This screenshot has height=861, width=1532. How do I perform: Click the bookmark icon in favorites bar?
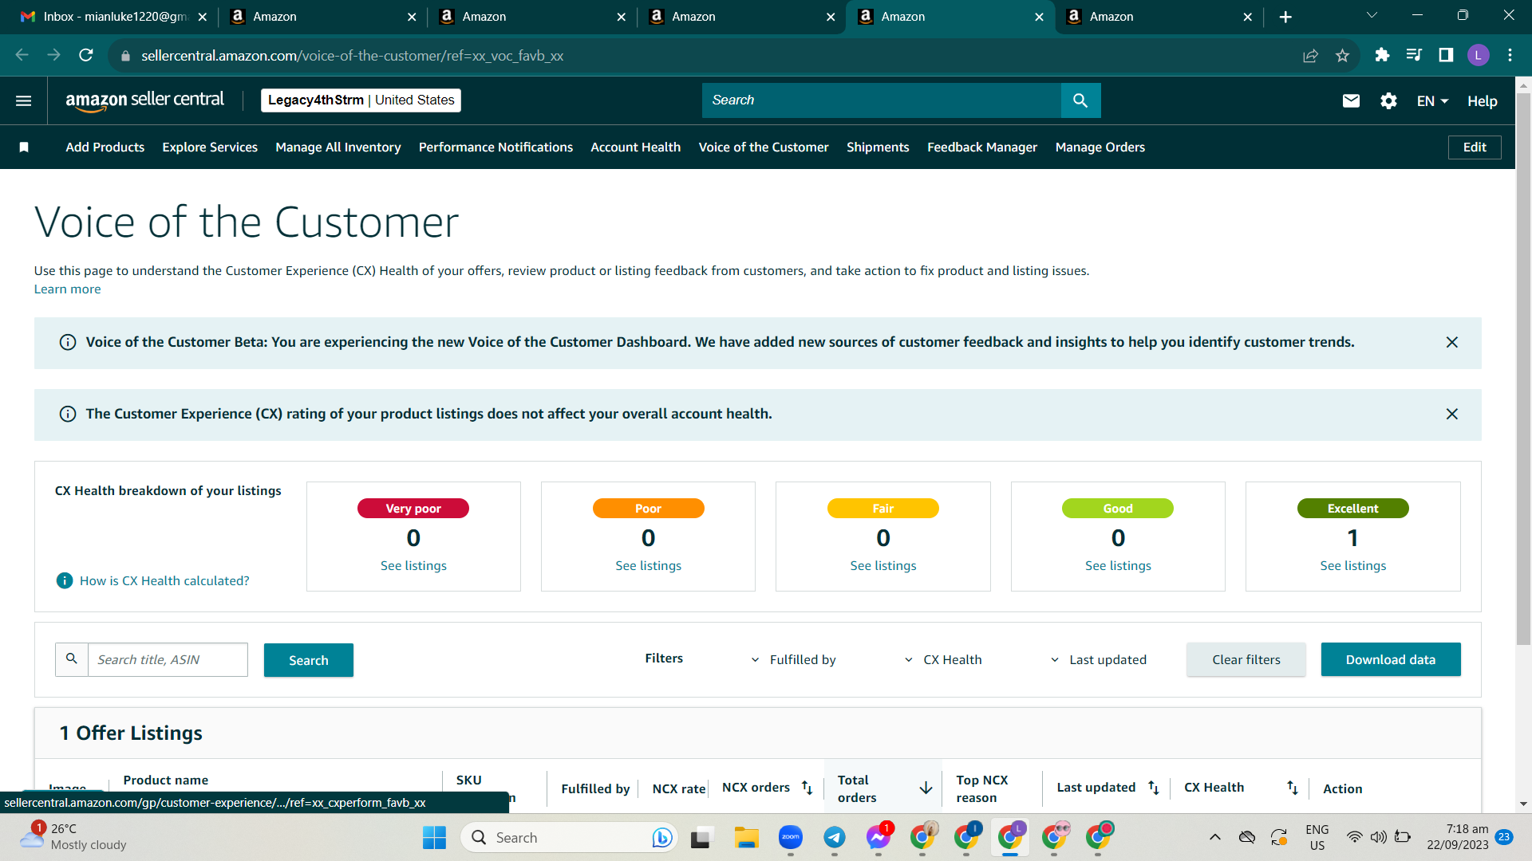click(24, 147)
